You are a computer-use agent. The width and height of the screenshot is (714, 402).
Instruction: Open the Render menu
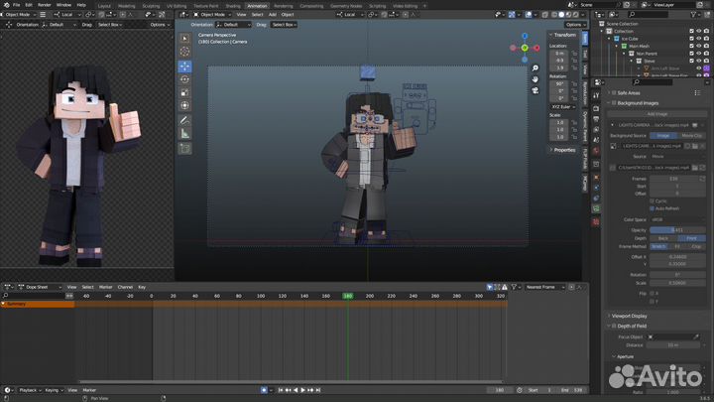click(45, 5)
